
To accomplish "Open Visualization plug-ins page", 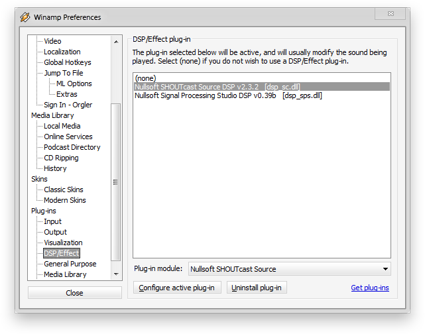I will pyautogui.click(x=63, y=243).
